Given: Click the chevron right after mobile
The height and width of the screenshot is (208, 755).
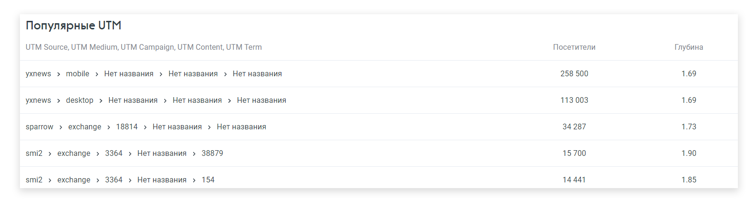Looking at the screenshot, I should 97,74.
